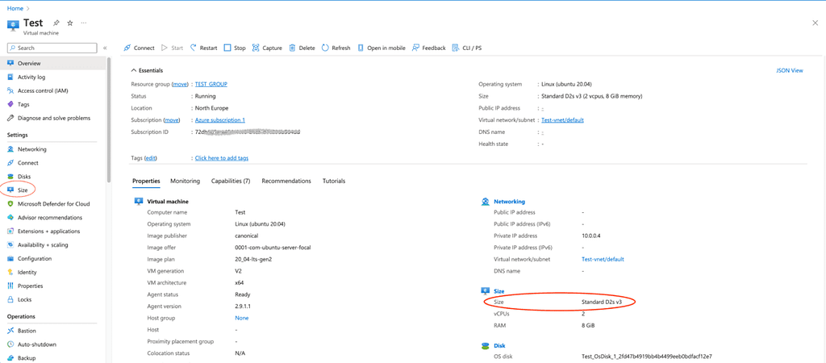Image resolution: width=826 pixels, height=363 pixels.
Task: Open the Disks sidebar icon
Action: [10, 177]
